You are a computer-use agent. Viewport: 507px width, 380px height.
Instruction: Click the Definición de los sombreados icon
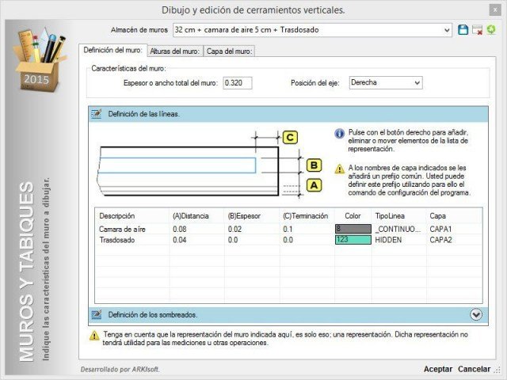tap(97, 314)
